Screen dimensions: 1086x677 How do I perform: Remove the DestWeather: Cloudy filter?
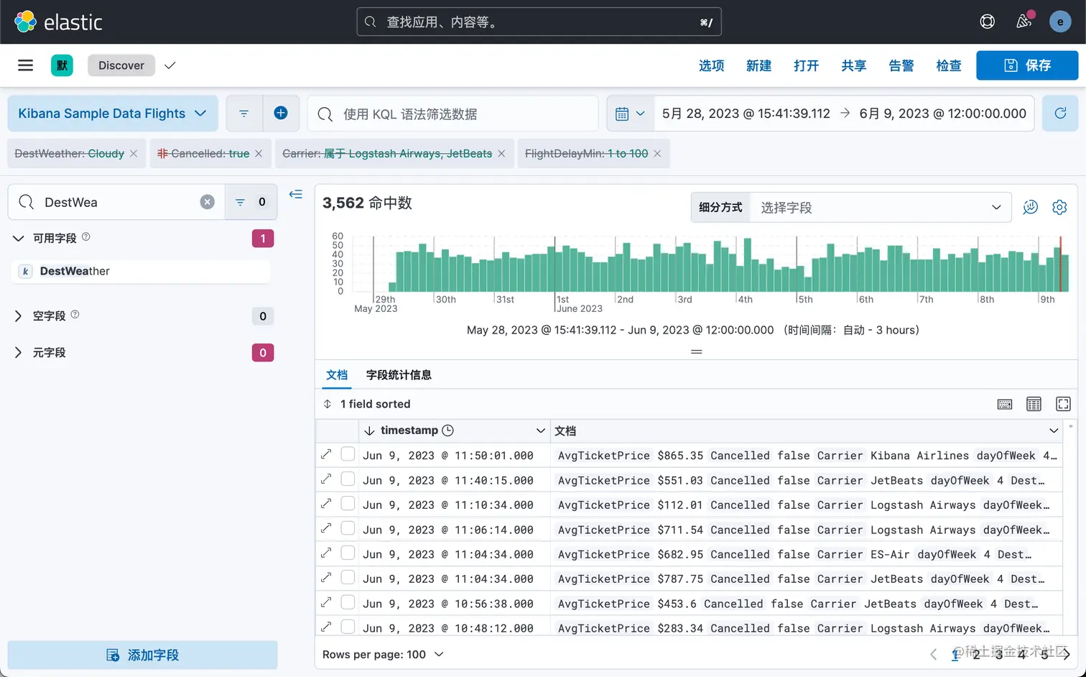pyautogui.click(x=134, y=154)
